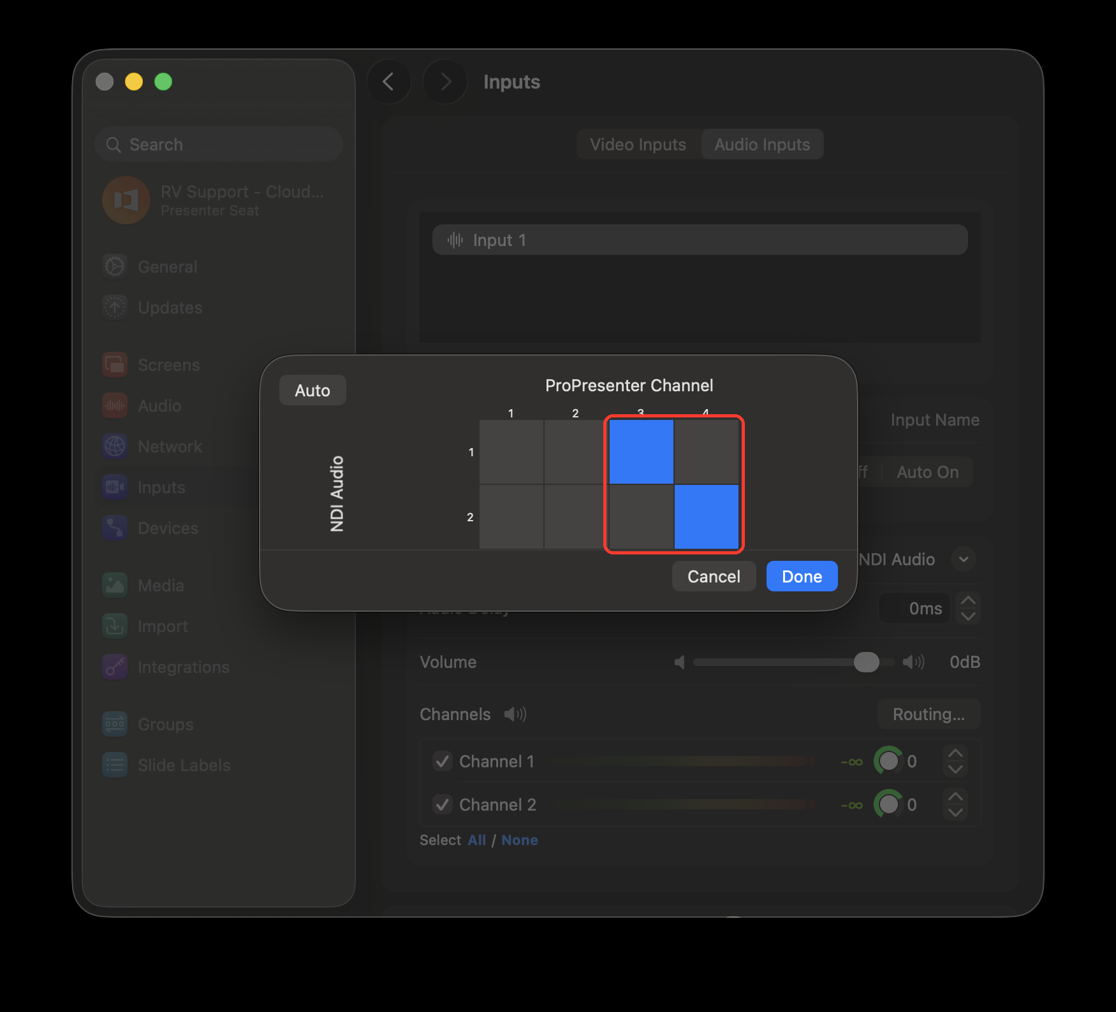The height and width of the screenshot is (1012, 1116).
Task: Toggle the Channel 2 checkbox
Action: coord(443,804)
